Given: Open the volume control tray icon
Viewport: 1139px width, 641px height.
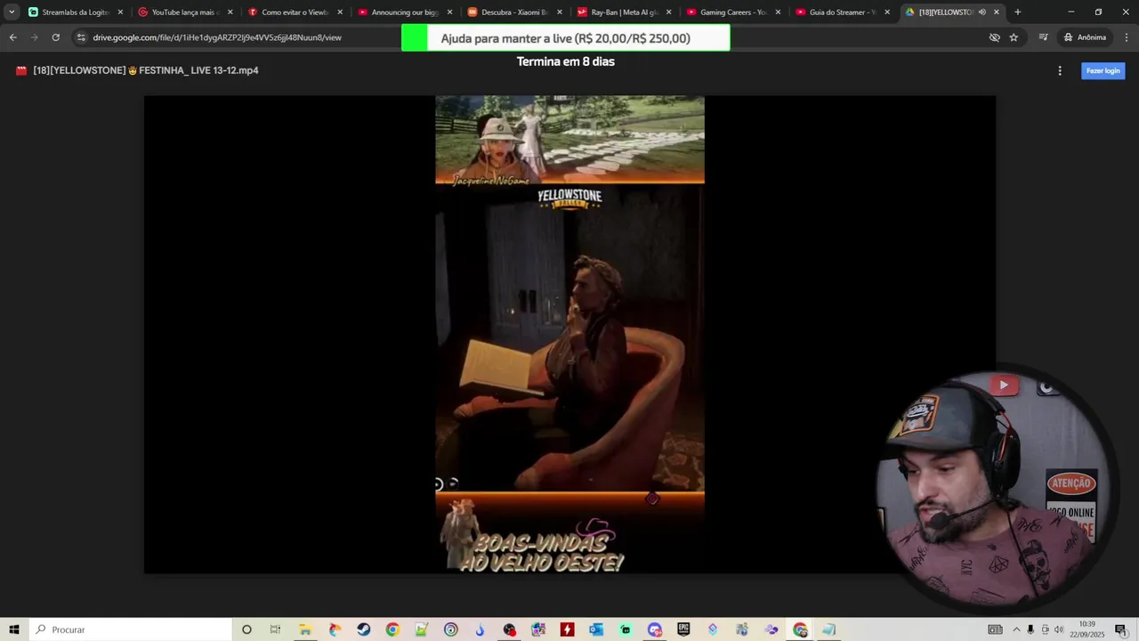Looking at the screenshot, I should (x=1059, y=629).
